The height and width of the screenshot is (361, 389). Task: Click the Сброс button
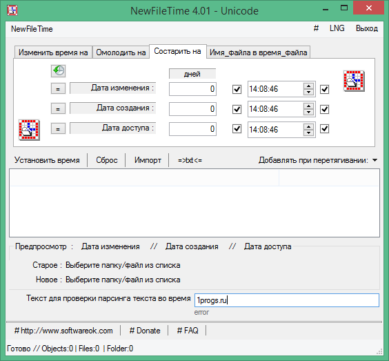pos(107,160)
